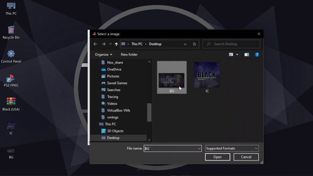Screen dimensions: 313x176
Task: Open Control Panel desktop icon
Action: (x=11, y=56)
